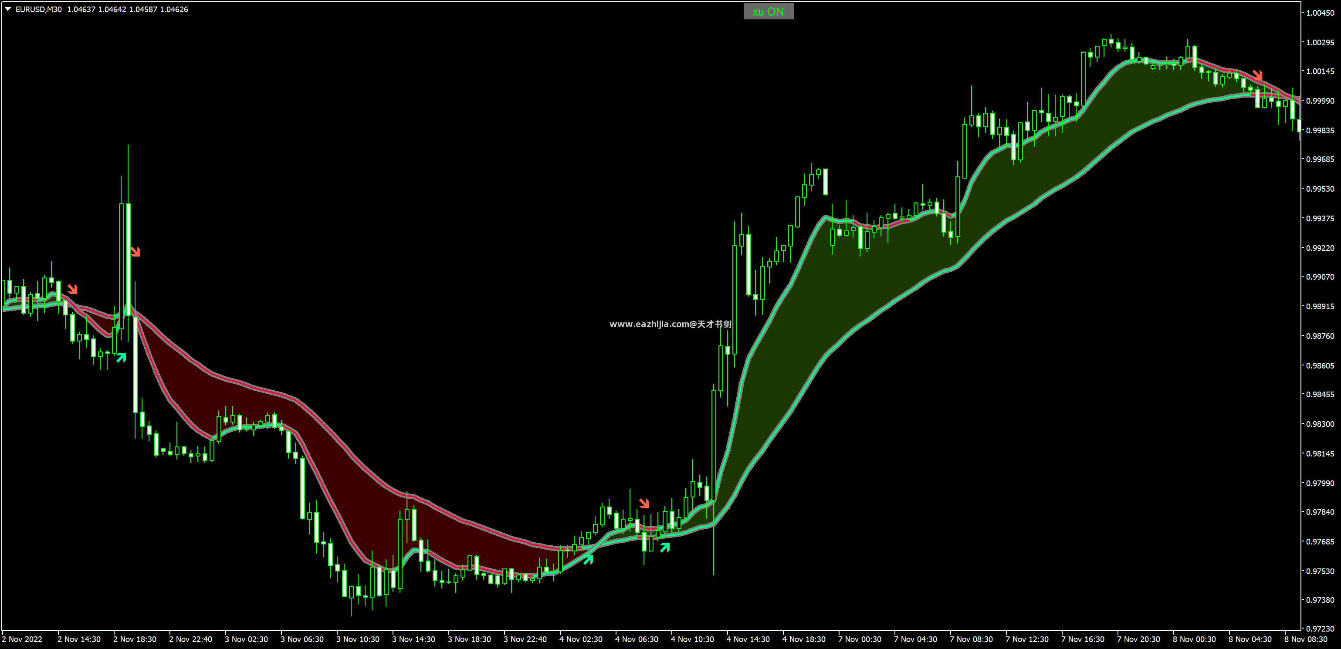Select the green buy arrow on 2 Nov

point(121,357)
